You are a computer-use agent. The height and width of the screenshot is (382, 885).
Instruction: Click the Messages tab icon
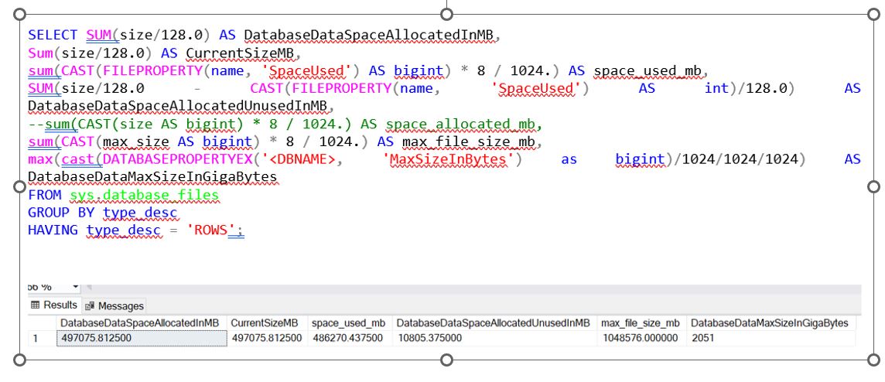point(90,306)
